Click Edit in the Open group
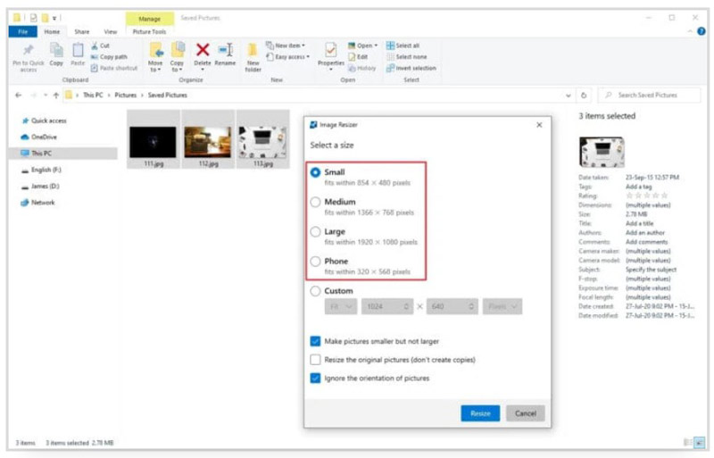Viewport: 714px width, 458px height. 358,57
